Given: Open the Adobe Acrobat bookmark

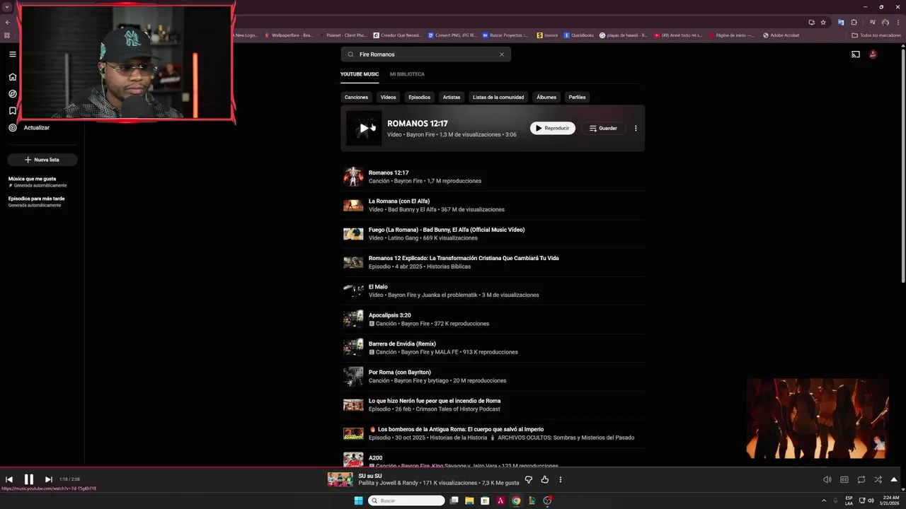Looking at the screenshot, I should [x=781, y=35].
